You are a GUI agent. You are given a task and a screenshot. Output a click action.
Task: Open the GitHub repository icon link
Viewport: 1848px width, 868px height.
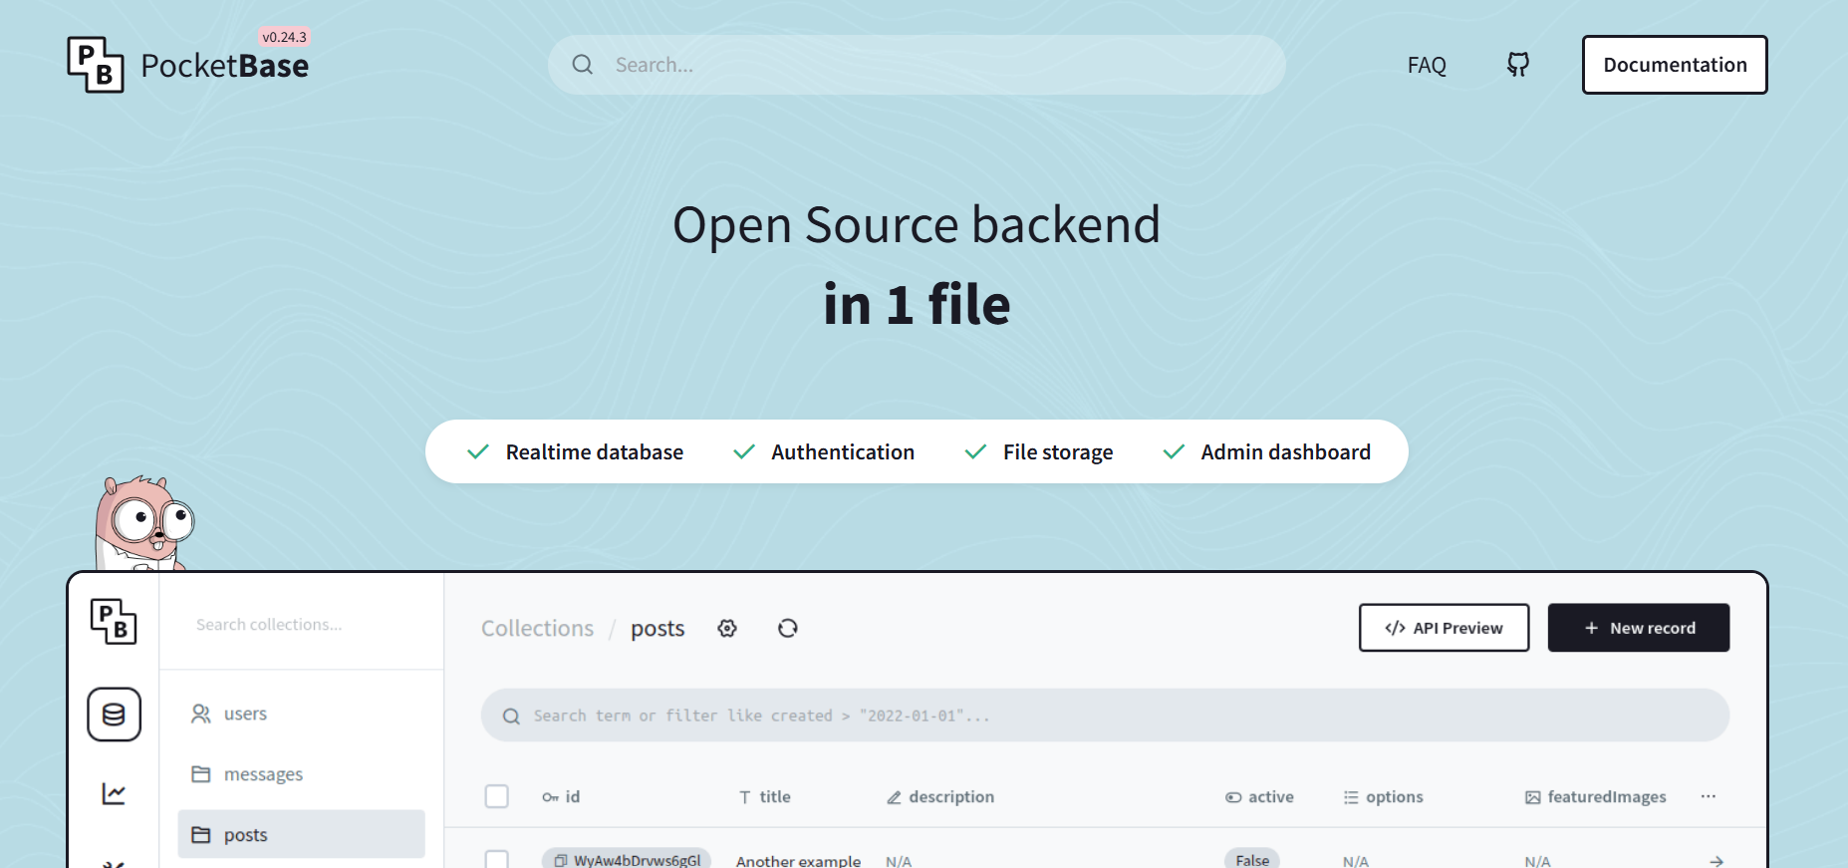[1517, 65]
